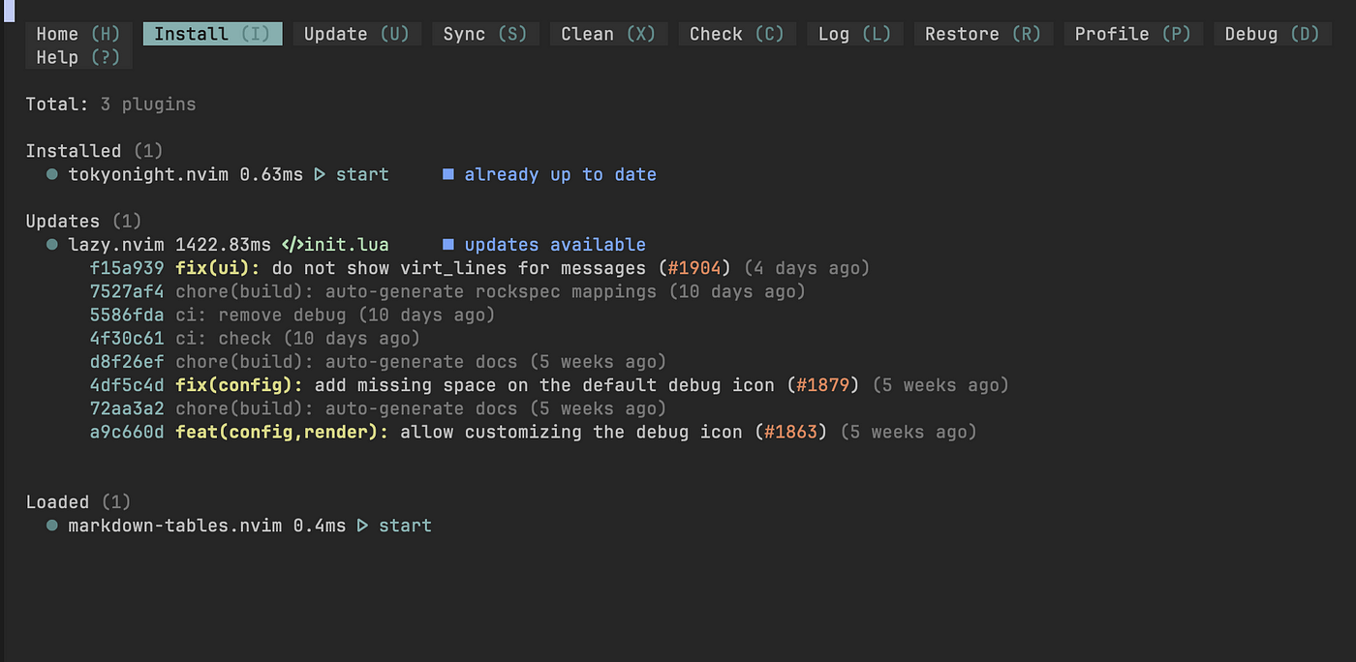The height and width of the screenshot is (662, 1356).
Task: Open commit f15a939
Action: pos(127,268)
